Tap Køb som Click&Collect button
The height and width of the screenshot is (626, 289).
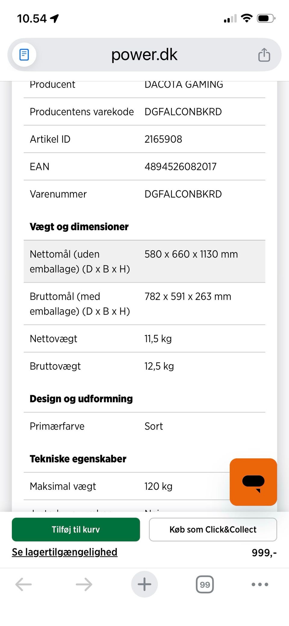coord(213,529)
